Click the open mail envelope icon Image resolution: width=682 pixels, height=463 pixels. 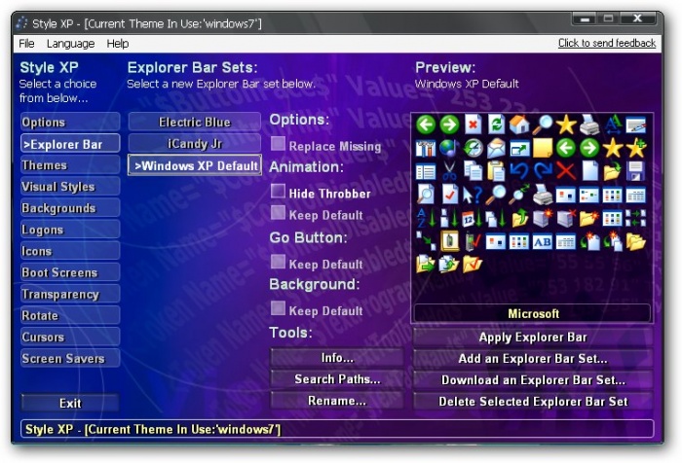[x=496, y=149]
